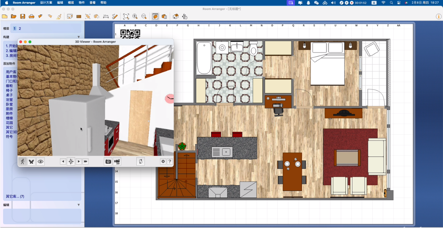Click the viewpoint burst icon in 3D Viewer
Screen dimensions: 443x228
pyautogui.click(x=71, y=161)
